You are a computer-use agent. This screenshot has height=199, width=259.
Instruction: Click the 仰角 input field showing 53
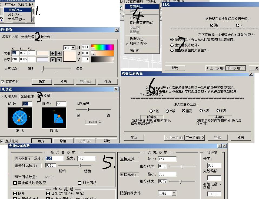(x=61, y=104)
